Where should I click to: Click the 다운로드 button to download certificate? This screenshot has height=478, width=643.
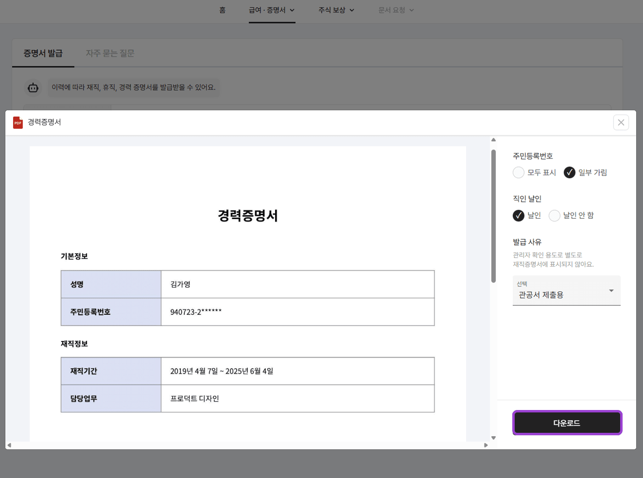[567, 423]
